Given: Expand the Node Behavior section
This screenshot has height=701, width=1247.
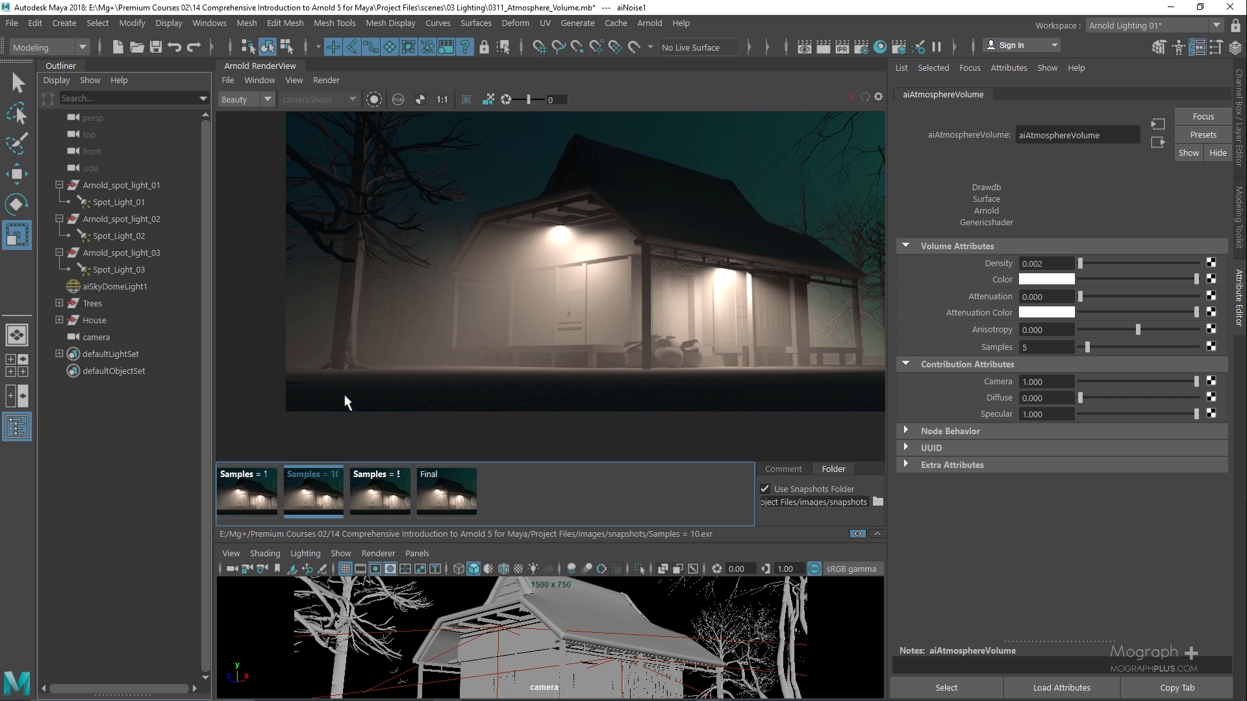Looking at the screenshot, I should pos(905,430).
